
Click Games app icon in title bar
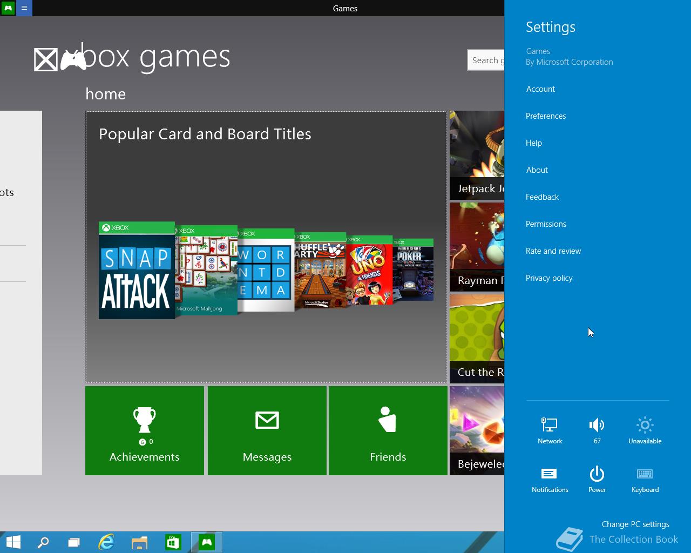pos(8,8)
